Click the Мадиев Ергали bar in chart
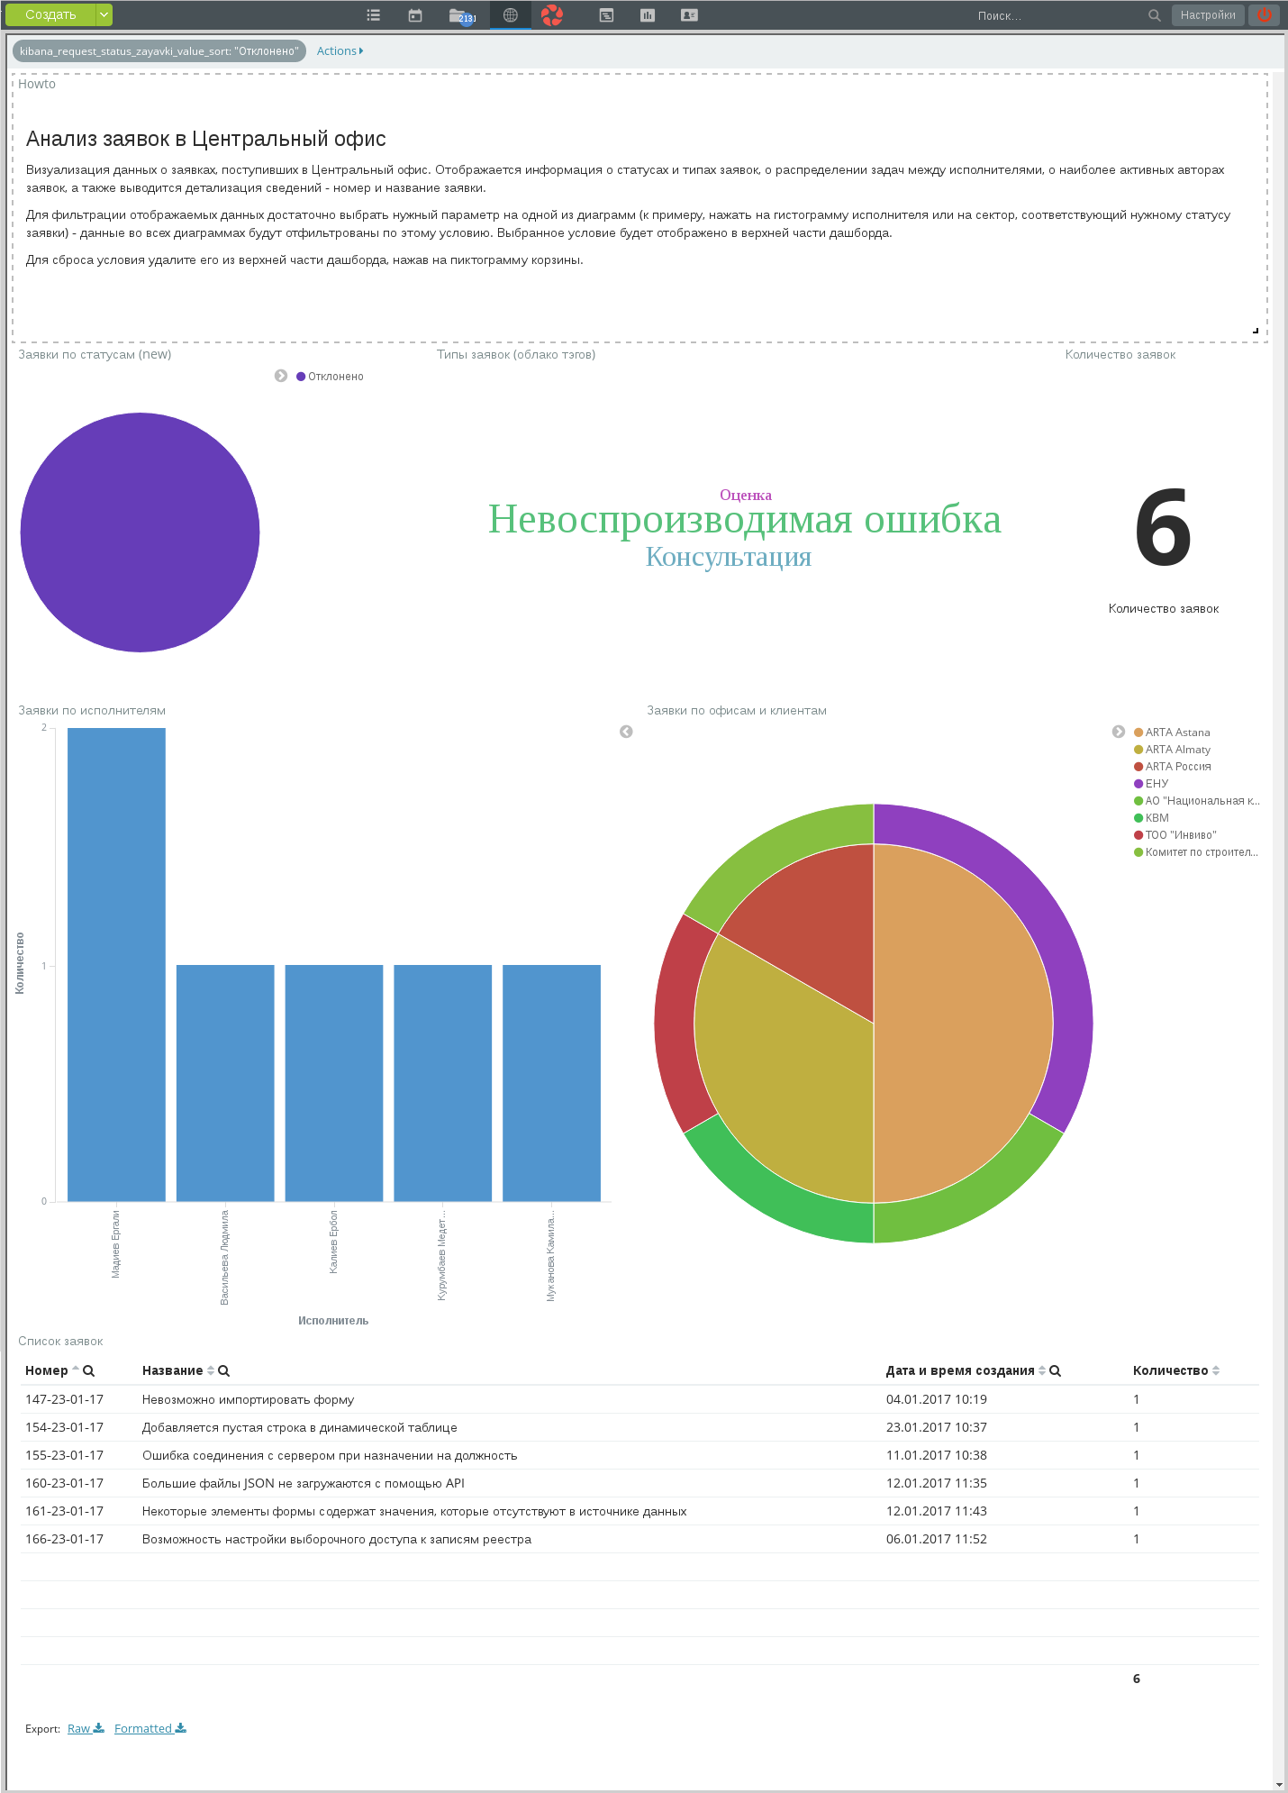Screen dimensions: 1288x1793 [x=116, y=964]
